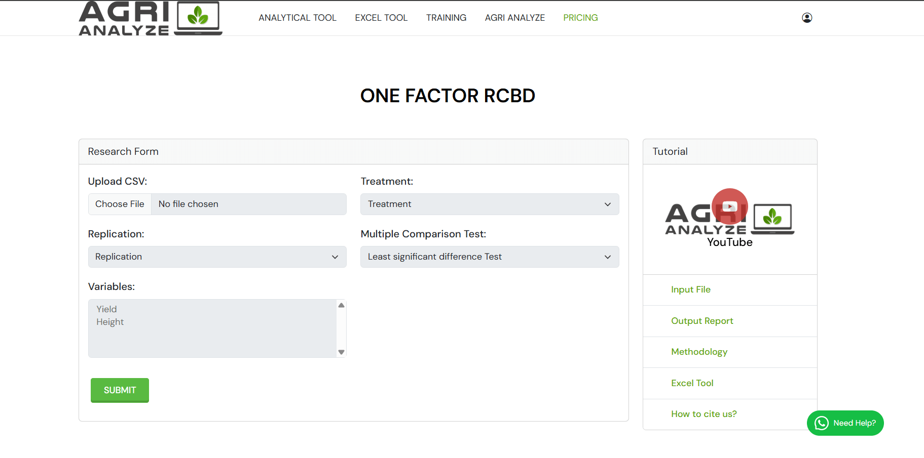The height and width of the screenshot is (458, 924).
Task: Open the Input File tutorial link
Action: point(690,289)
